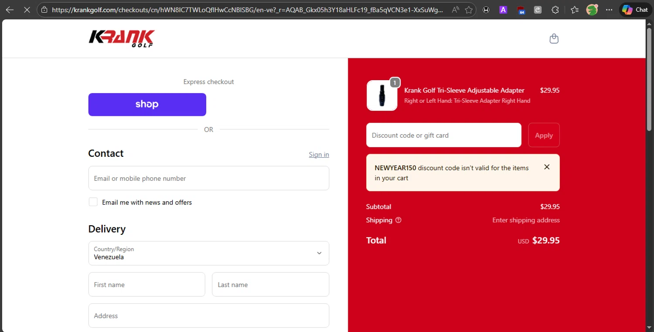Click "Right or Left Hand: Tri-Sleeve Adapter Right Hand" text
Screen dimensions: 654x332
click(x=467, y=101)
